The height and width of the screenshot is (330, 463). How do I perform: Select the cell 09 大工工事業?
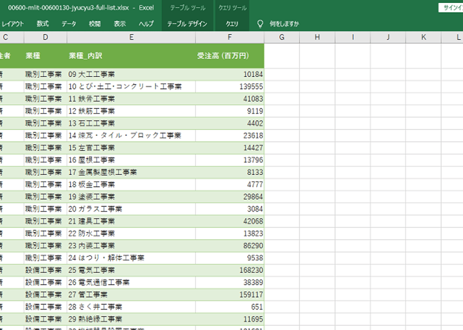click(131, 74)
